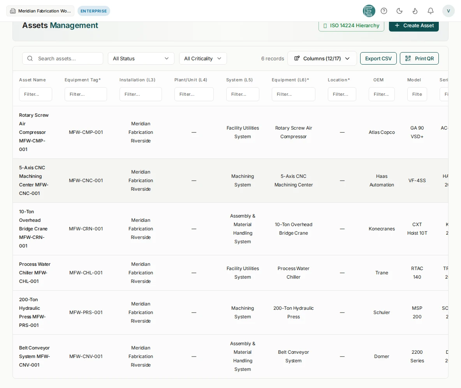461x388 pixels.
Task: Click the 6 records count label
Action: (x=273, y=58)
